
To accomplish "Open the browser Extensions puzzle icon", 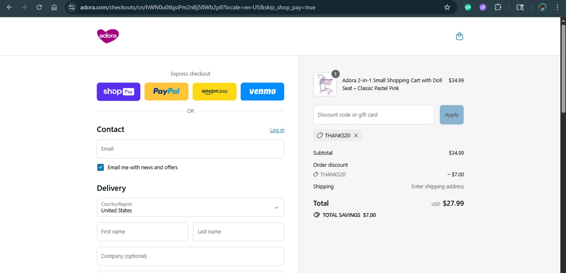I will [x=498, y=7].
